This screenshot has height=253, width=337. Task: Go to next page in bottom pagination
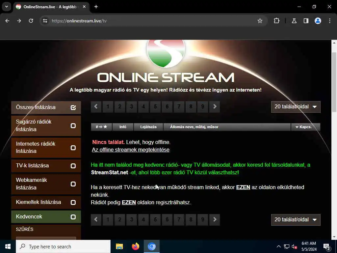[215, 220]
